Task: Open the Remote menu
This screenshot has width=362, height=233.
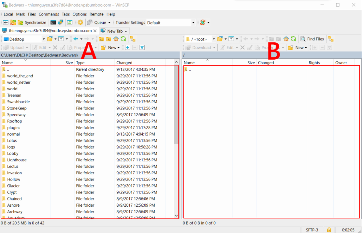Action: 96,14
